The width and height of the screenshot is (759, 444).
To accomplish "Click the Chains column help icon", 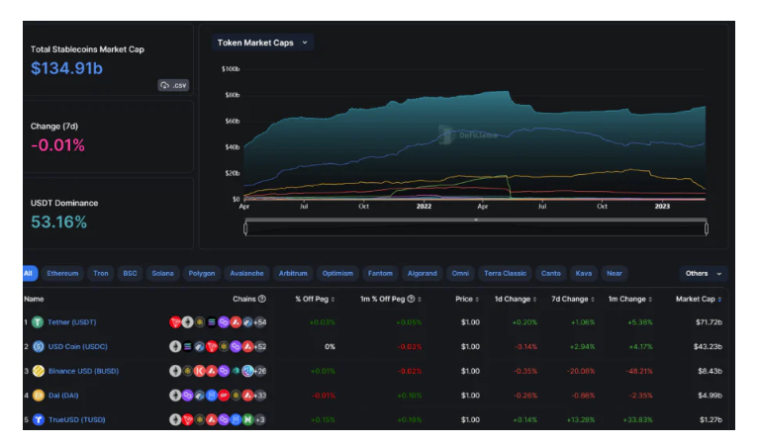I will (x=262, y=299).
